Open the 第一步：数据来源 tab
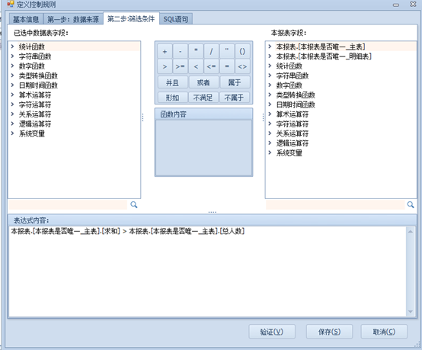Viewport: 422px width, 350px height. pos(73,19)
